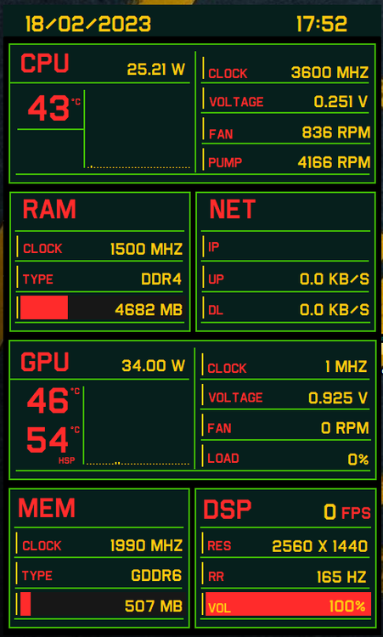This screenshot has width=383, height=637.
Task: Click MEM type value GDDR6
Action: click(156, 576)
